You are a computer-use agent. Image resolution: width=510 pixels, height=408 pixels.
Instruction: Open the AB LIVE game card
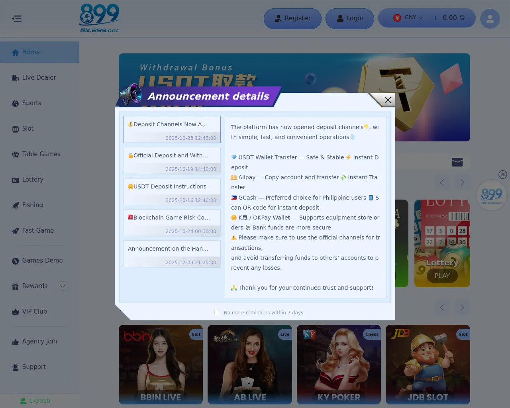pos(250,365)
